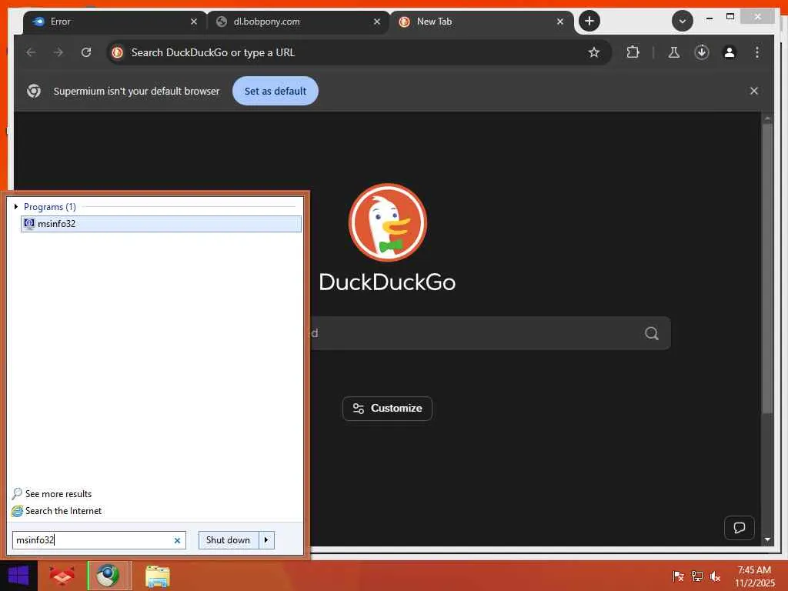Screen dimensions: 788x591
Task: Select the New Tab tab
Action: [482, 22]
